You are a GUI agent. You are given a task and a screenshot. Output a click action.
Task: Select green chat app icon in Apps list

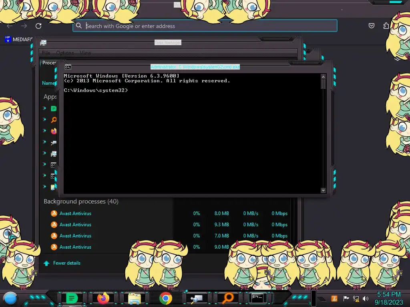(x=54, y=109)
